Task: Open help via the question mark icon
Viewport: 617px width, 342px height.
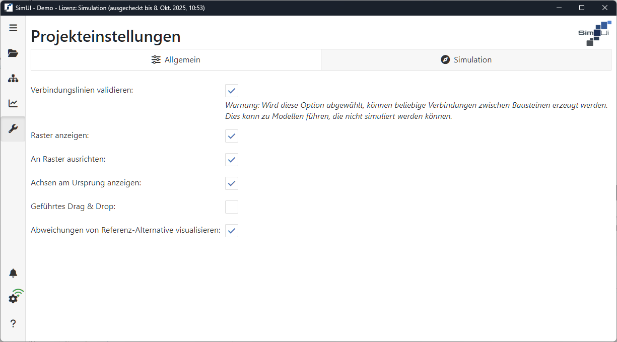Action: click(x=13, y=323)
